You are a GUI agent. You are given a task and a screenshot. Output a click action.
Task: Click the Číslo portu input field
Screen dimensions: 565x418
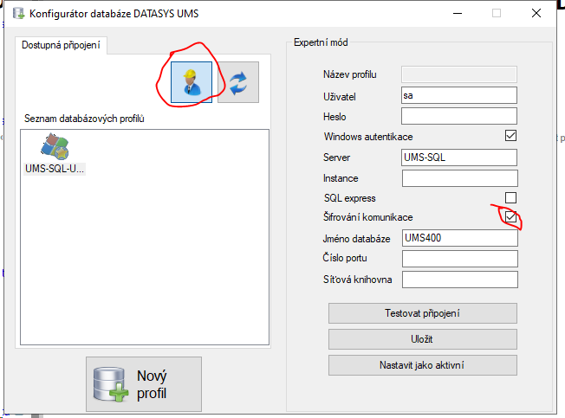[x=459, y=259]
